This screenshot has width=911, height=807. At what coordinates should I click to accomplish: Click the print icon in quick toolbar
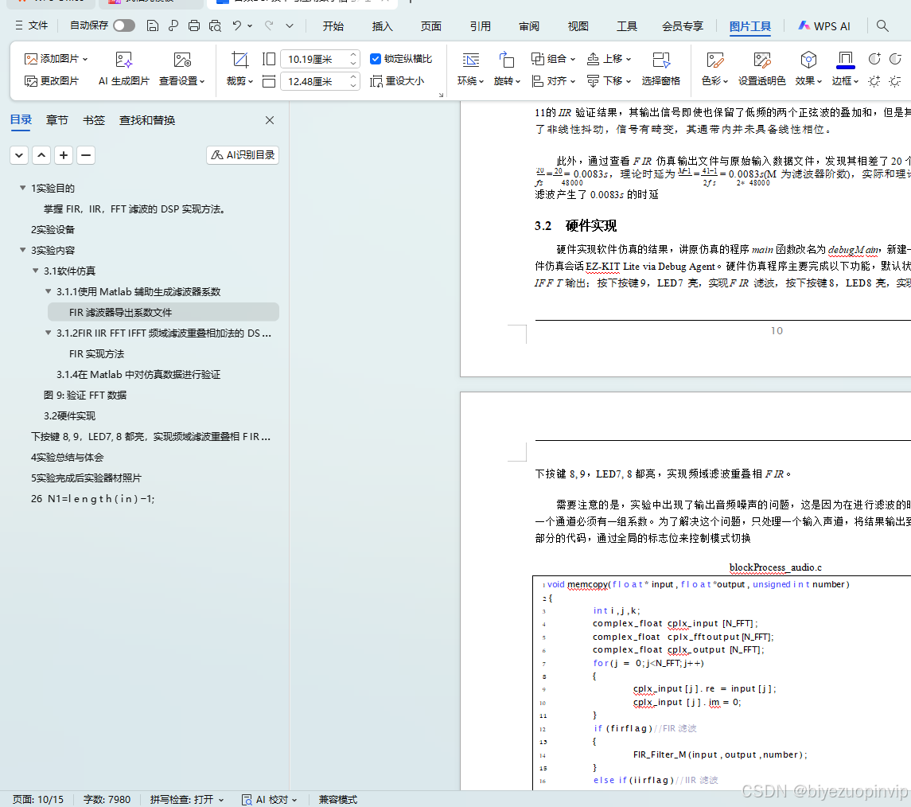click(x=194, y=25)
